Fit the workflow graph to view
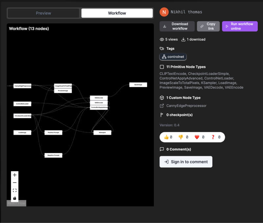 click(x=14, y=190)
